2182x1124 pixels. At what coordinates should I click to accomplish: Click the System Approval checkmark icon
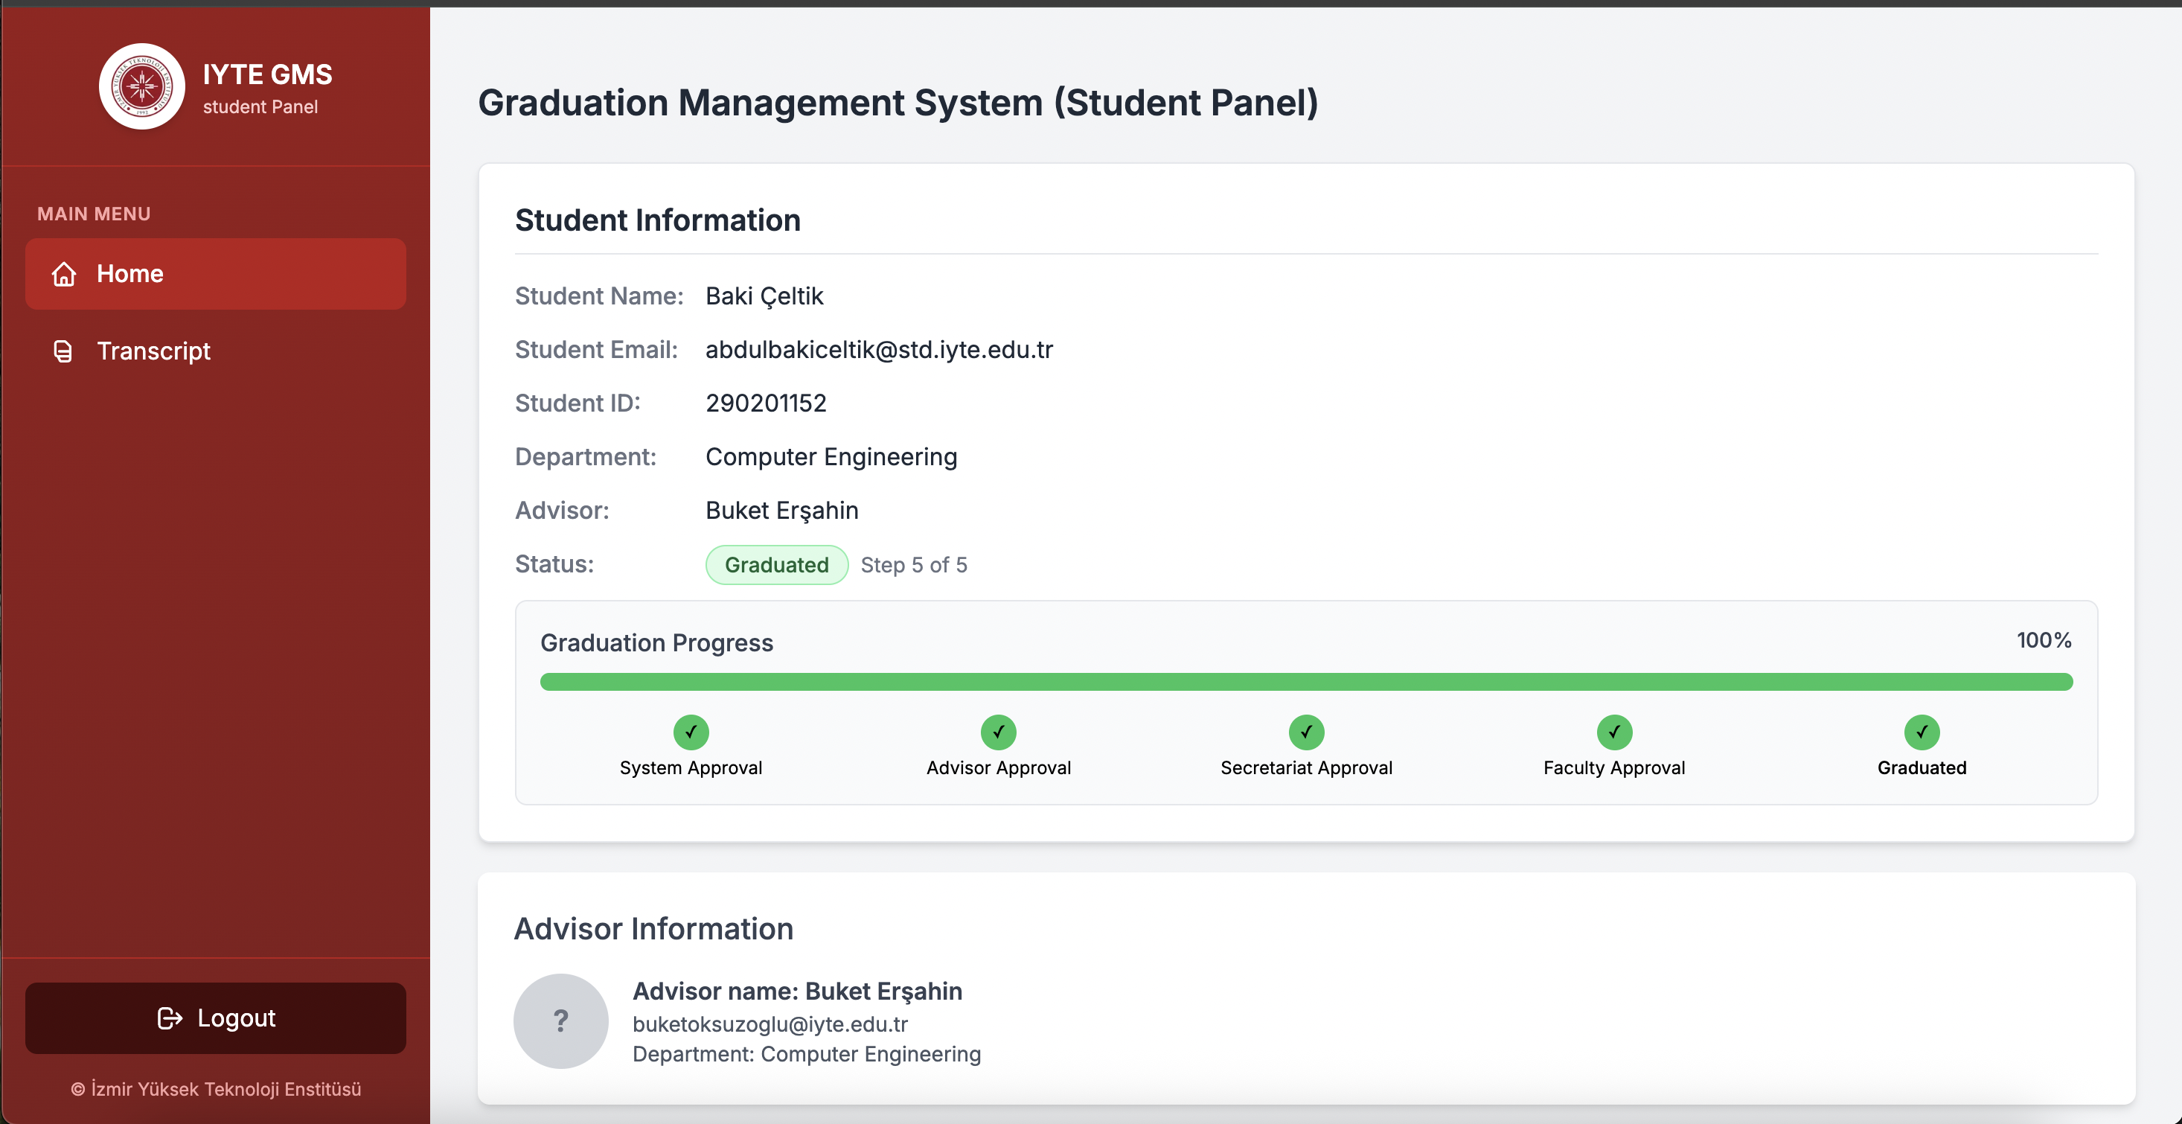coord(691,732)
